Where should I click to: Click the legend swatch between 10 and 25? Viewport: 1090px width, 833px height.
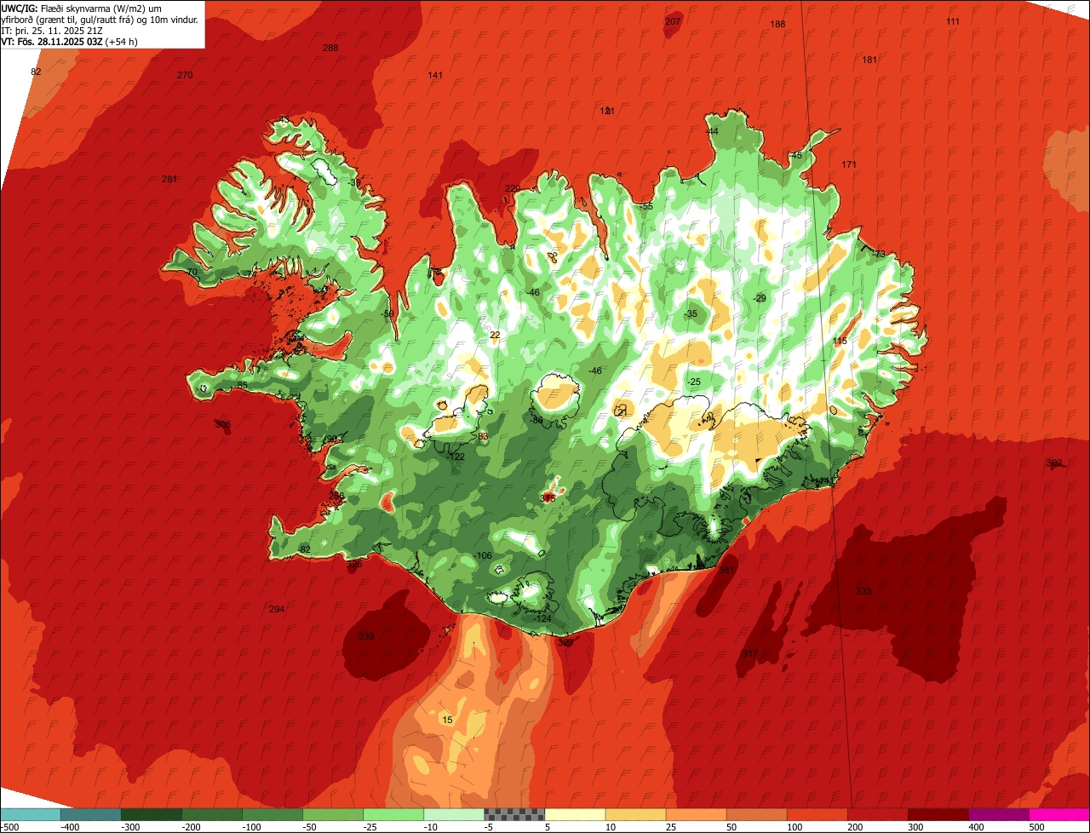pyautogui.click(x=635, y=814)
